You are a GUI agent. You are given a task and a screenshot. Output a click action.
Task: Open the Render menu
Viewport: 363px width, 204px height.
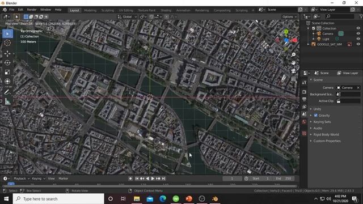(32, 10)
